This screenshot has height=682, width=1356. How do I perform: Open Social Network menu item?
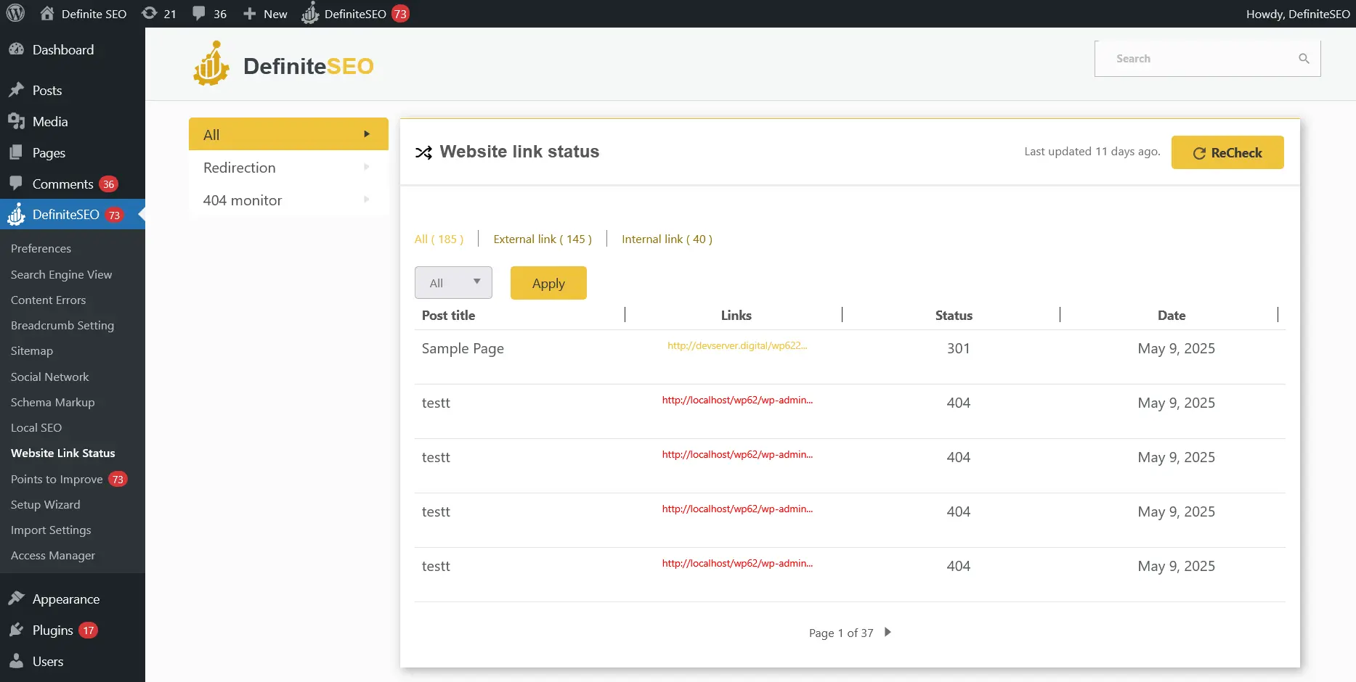(49, 377)
